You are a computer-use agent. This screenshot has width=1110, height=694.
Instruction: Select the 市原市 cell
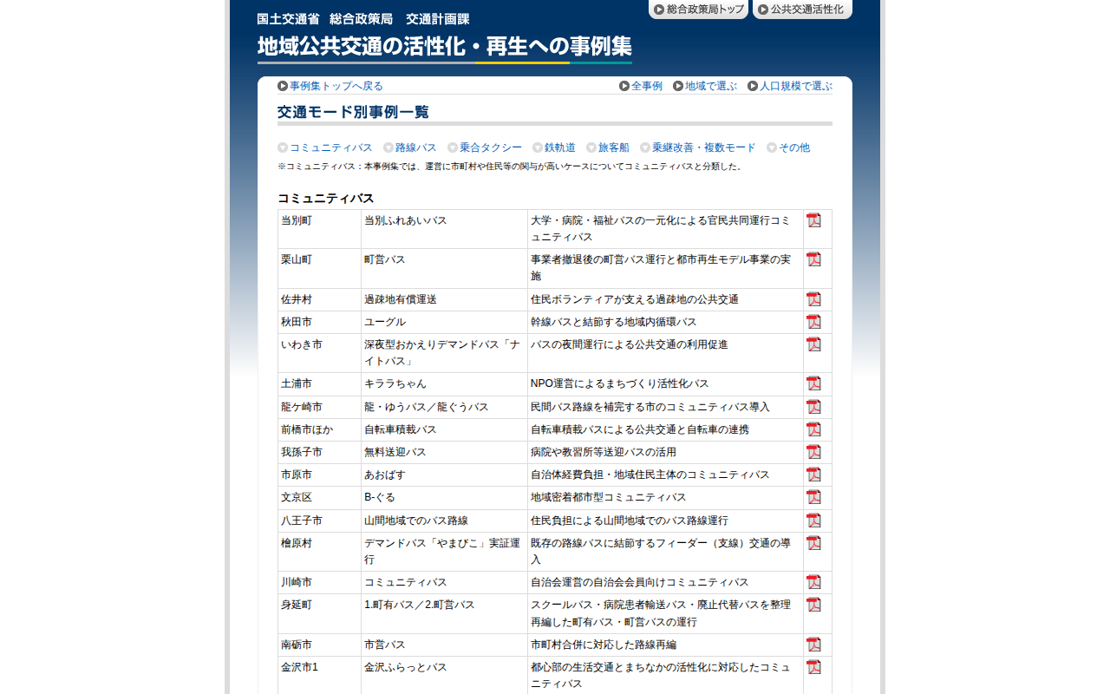[319, 475]
